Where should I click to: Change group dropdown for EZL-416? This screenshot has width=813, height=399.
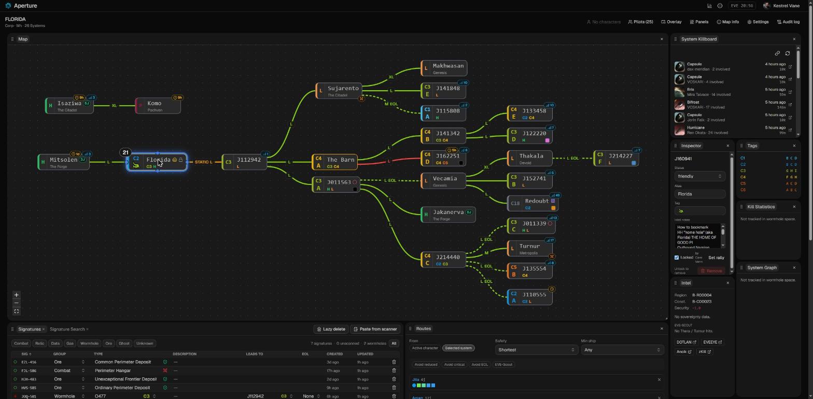coord(69,362)
